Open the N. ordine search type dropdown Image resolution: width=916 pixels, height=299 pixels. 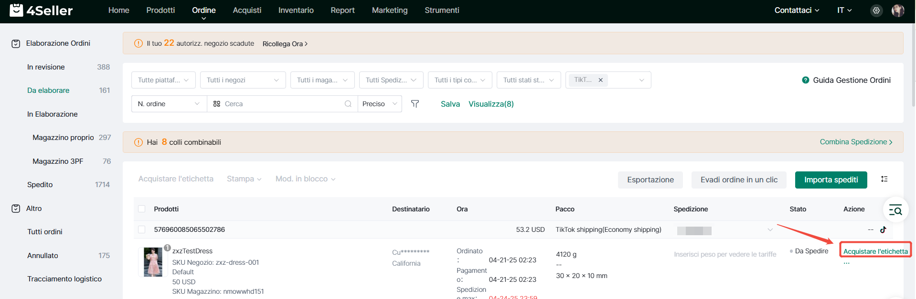pyautogui.click(x=169, y=104)
